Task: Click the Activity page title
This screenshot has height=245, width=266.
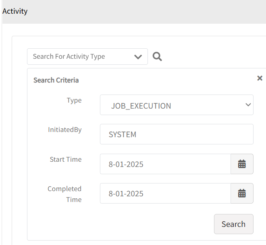Action: (x=15, y=11)
